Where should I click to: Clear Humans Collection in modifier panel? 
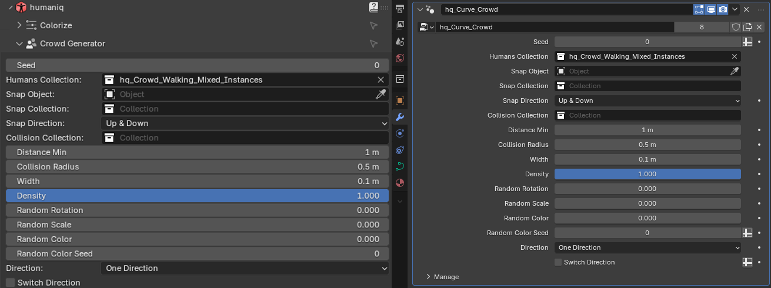[x=735, y=56]
